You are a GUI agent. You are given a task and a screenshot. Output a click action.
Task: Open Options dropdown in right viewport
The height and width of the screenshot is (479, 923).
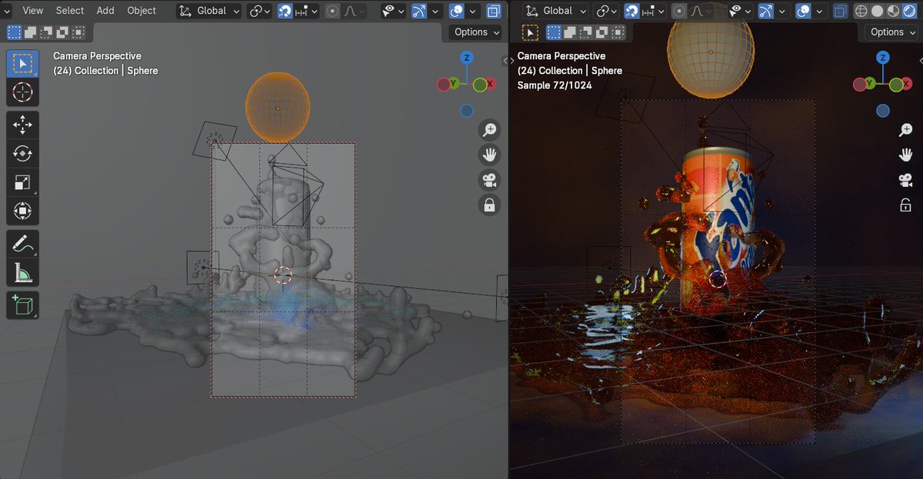tap(892, 32)
